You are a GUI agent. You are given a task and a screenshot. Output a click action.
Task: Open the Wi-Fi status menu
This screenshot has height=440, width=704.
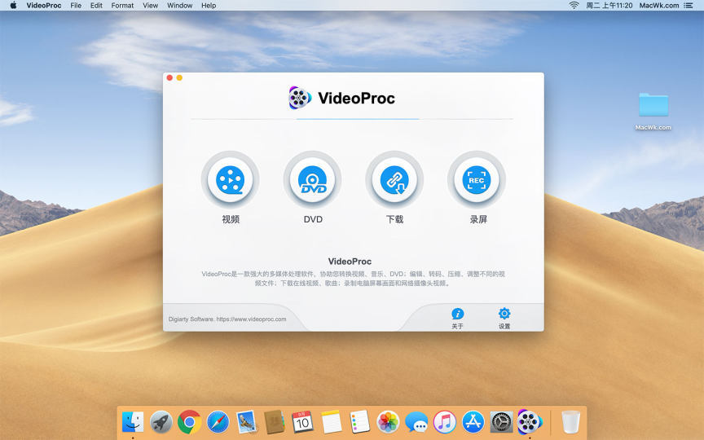tap(574, 6)
